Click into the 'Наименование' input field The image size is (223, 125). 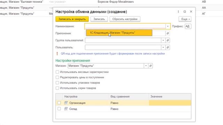(x=125, y=26)
